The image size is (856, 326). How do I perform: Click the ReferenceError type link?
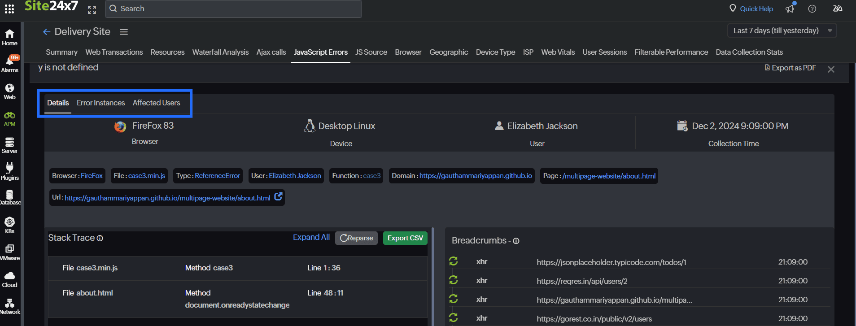[218, 176]
